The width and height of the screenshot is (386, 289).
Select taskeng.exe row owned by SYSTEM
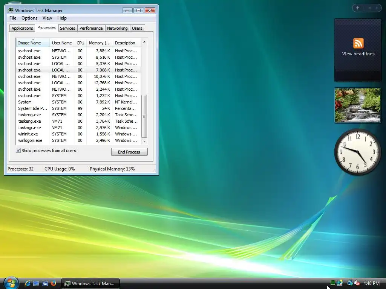(79, 115)
